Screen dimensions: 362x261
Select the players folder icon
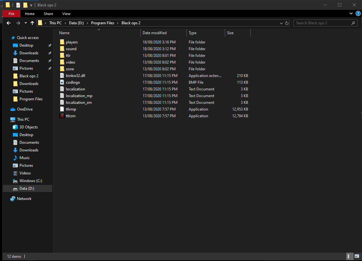pos(62,42)
